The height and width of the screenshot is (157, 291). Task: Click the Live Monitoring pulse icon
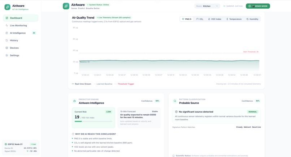coord(7,25)
